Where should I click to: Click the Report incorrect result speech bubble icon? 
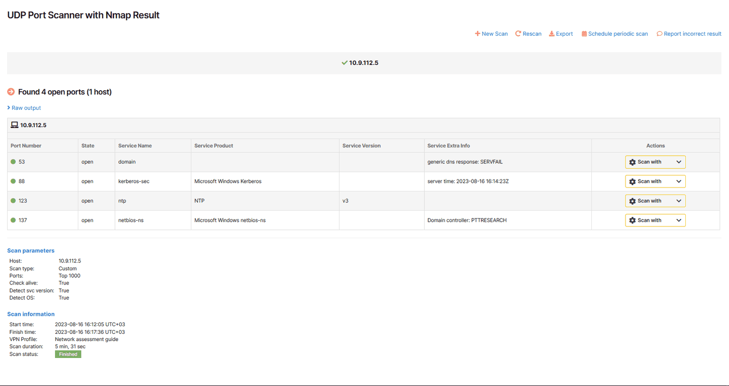point(660,34)
